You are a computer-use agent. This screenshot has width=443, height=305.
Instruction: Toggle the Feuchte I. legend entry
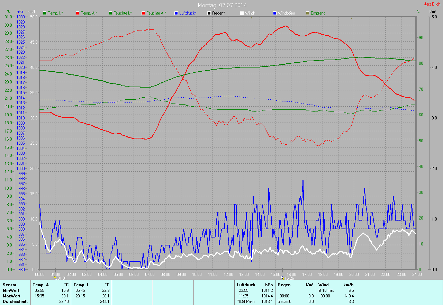point(120,13)
